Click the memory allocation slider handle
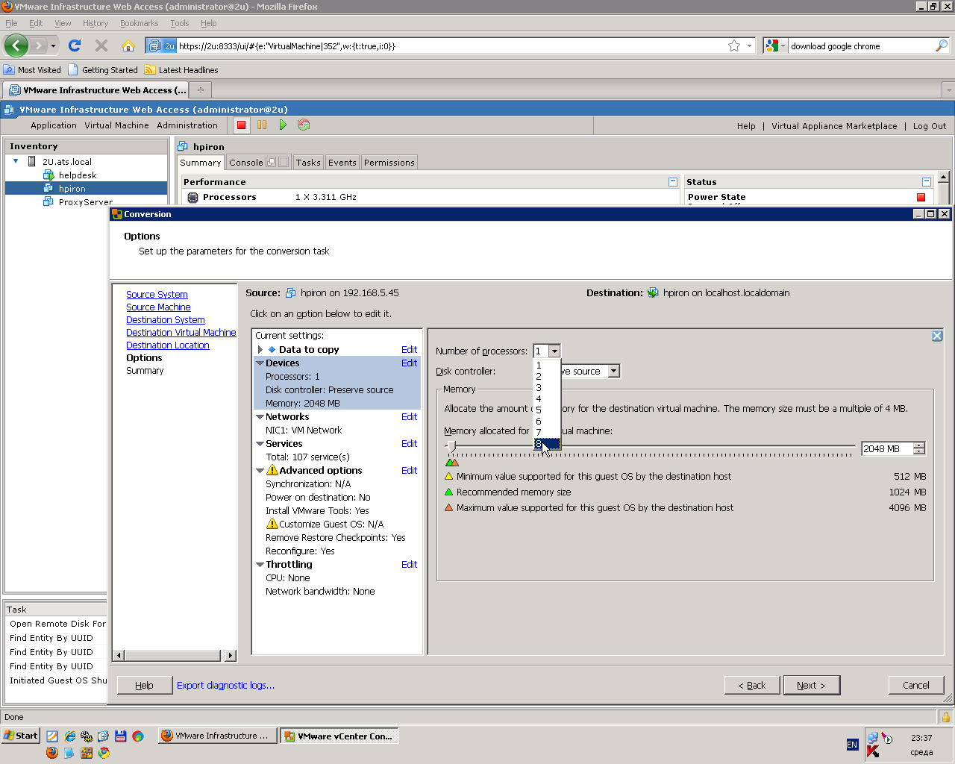This screenshot has height=764, width=955. point(451,446)
